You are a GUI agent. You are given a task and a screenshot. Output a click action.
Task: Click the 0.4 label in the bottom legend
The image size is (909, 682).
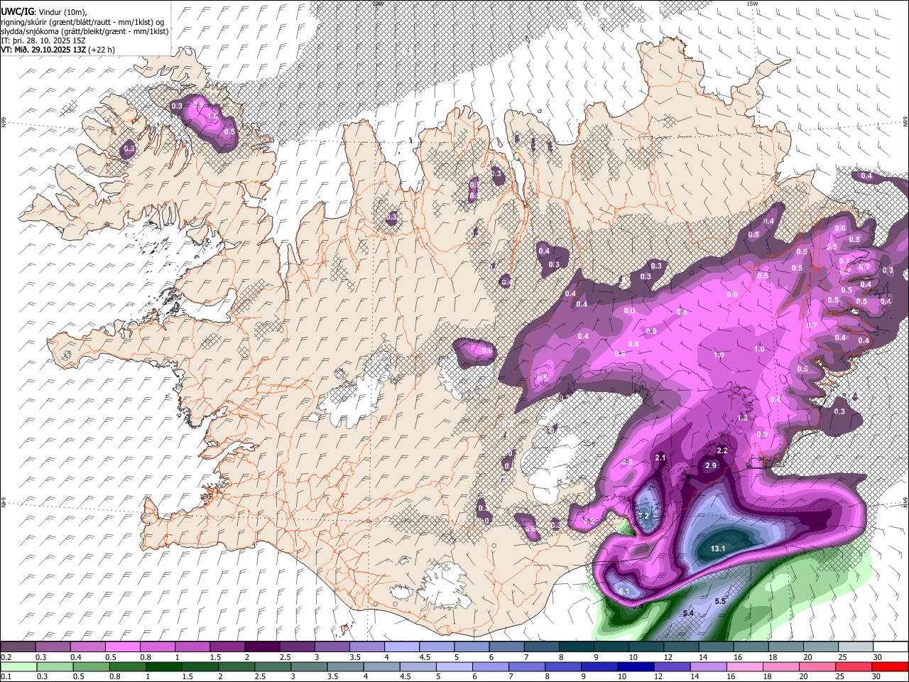(76, 657)
